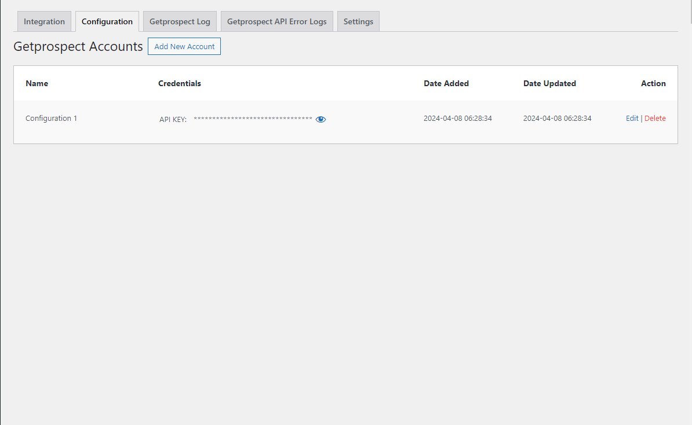
Task: Delete the Configuration 1 account
Action: [655, 118]
